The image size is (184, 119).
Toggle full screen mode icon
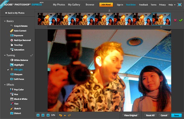point(179,5)
